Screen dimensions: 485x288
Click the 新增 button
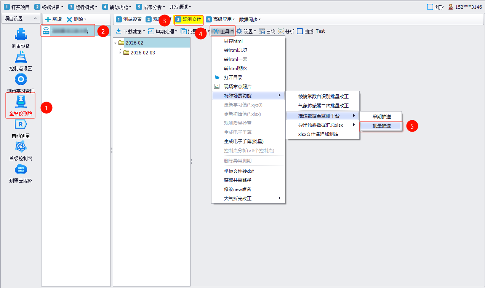click(53, 19)
